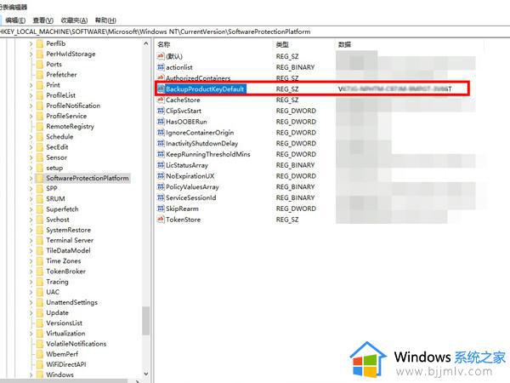Click the LicStatusArray binary icon
The image size is (510, 383).
(x=161, y=165)
